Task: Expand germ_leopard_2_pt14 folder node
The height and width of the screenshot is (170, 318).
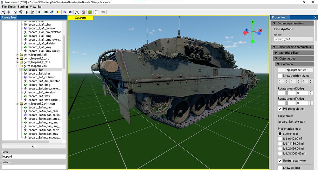Action: [17, 62]
